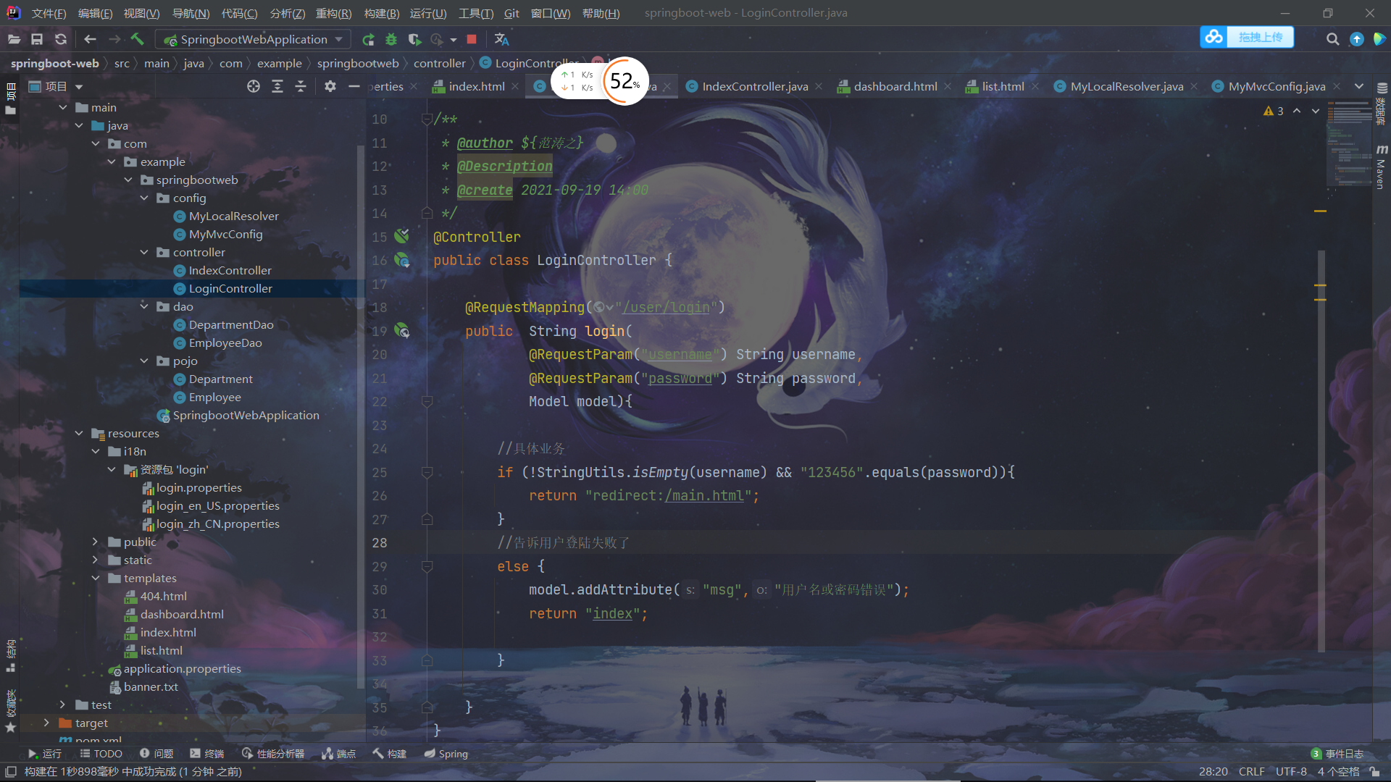Screen dimensions: 1391x782
Task: Run with coverage shield icon
Action: pyautogui.click(x=414, y=39)
